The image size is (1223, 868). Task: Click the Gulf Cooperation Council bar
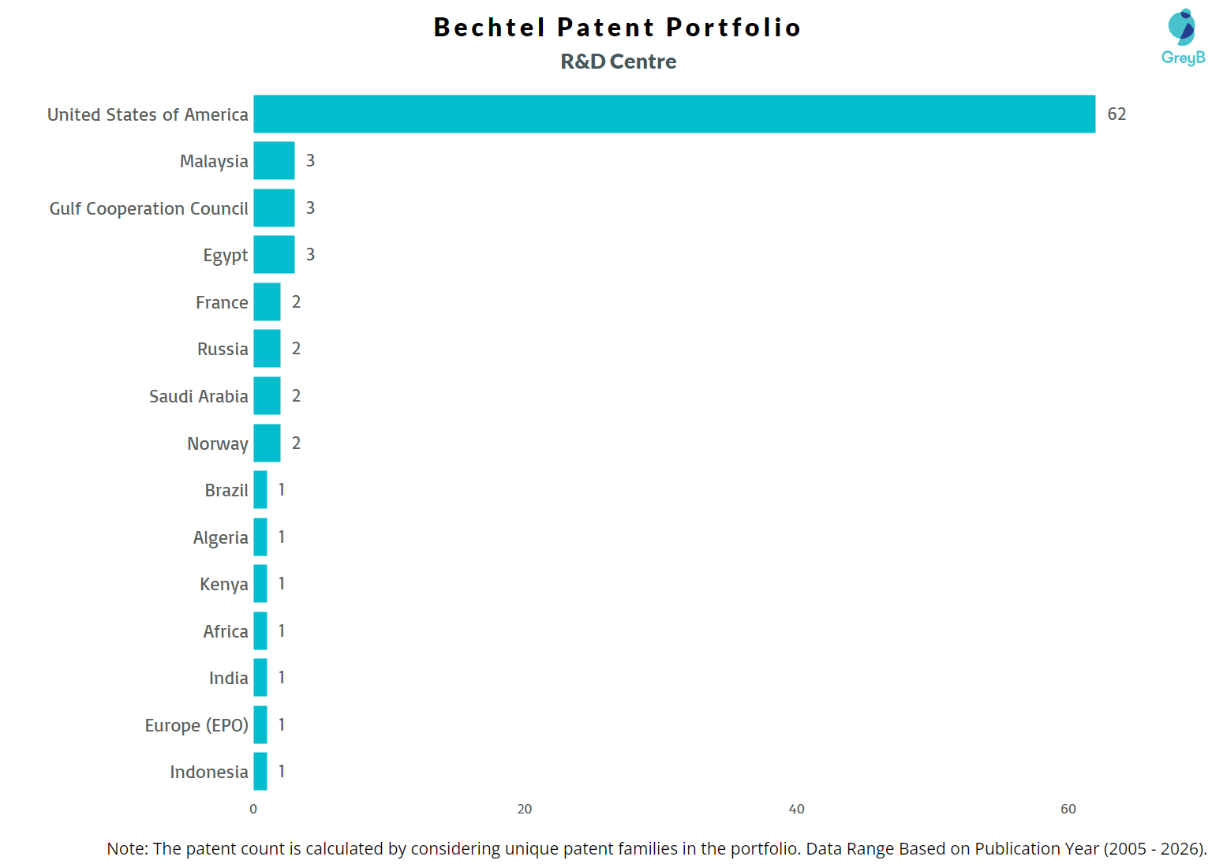point(274,208)
